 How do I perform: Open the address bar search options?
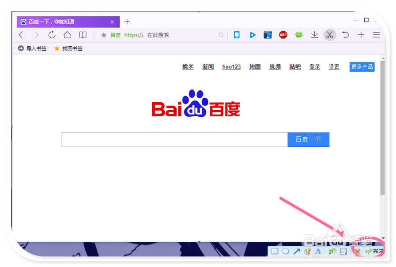pyautogui.click(x=221, y=35)
